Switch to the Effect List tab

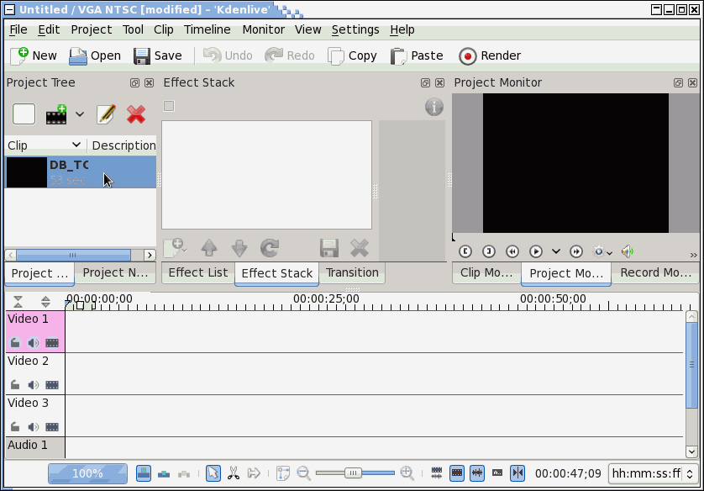pos(198,272)
